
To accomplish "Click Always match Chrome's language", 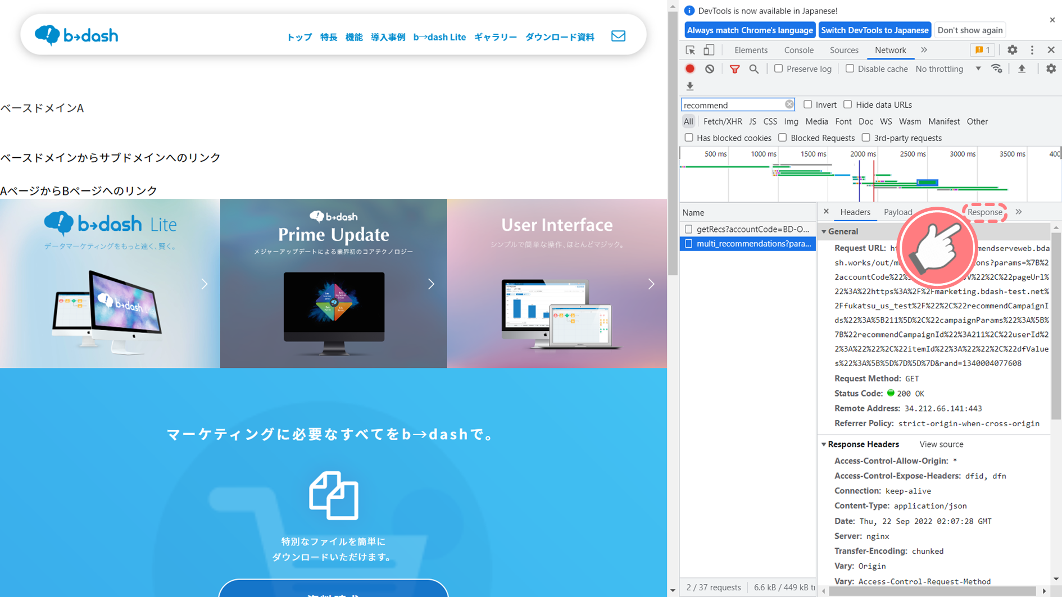I will point(750,30).
